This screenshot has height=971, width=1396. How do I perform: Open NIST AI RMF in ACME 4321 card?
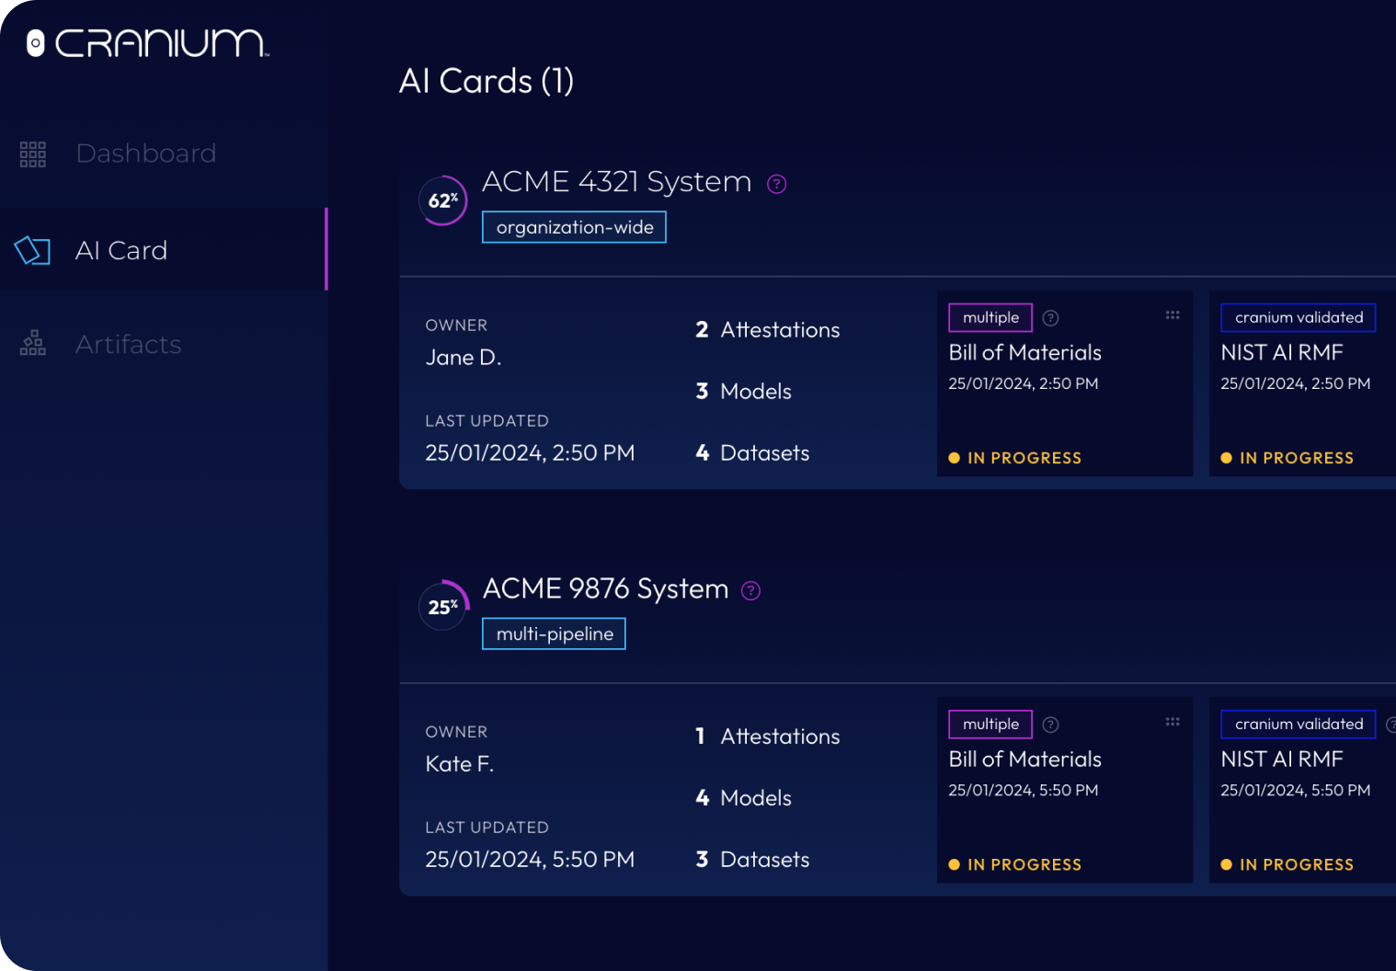[x=1281, y=353]
